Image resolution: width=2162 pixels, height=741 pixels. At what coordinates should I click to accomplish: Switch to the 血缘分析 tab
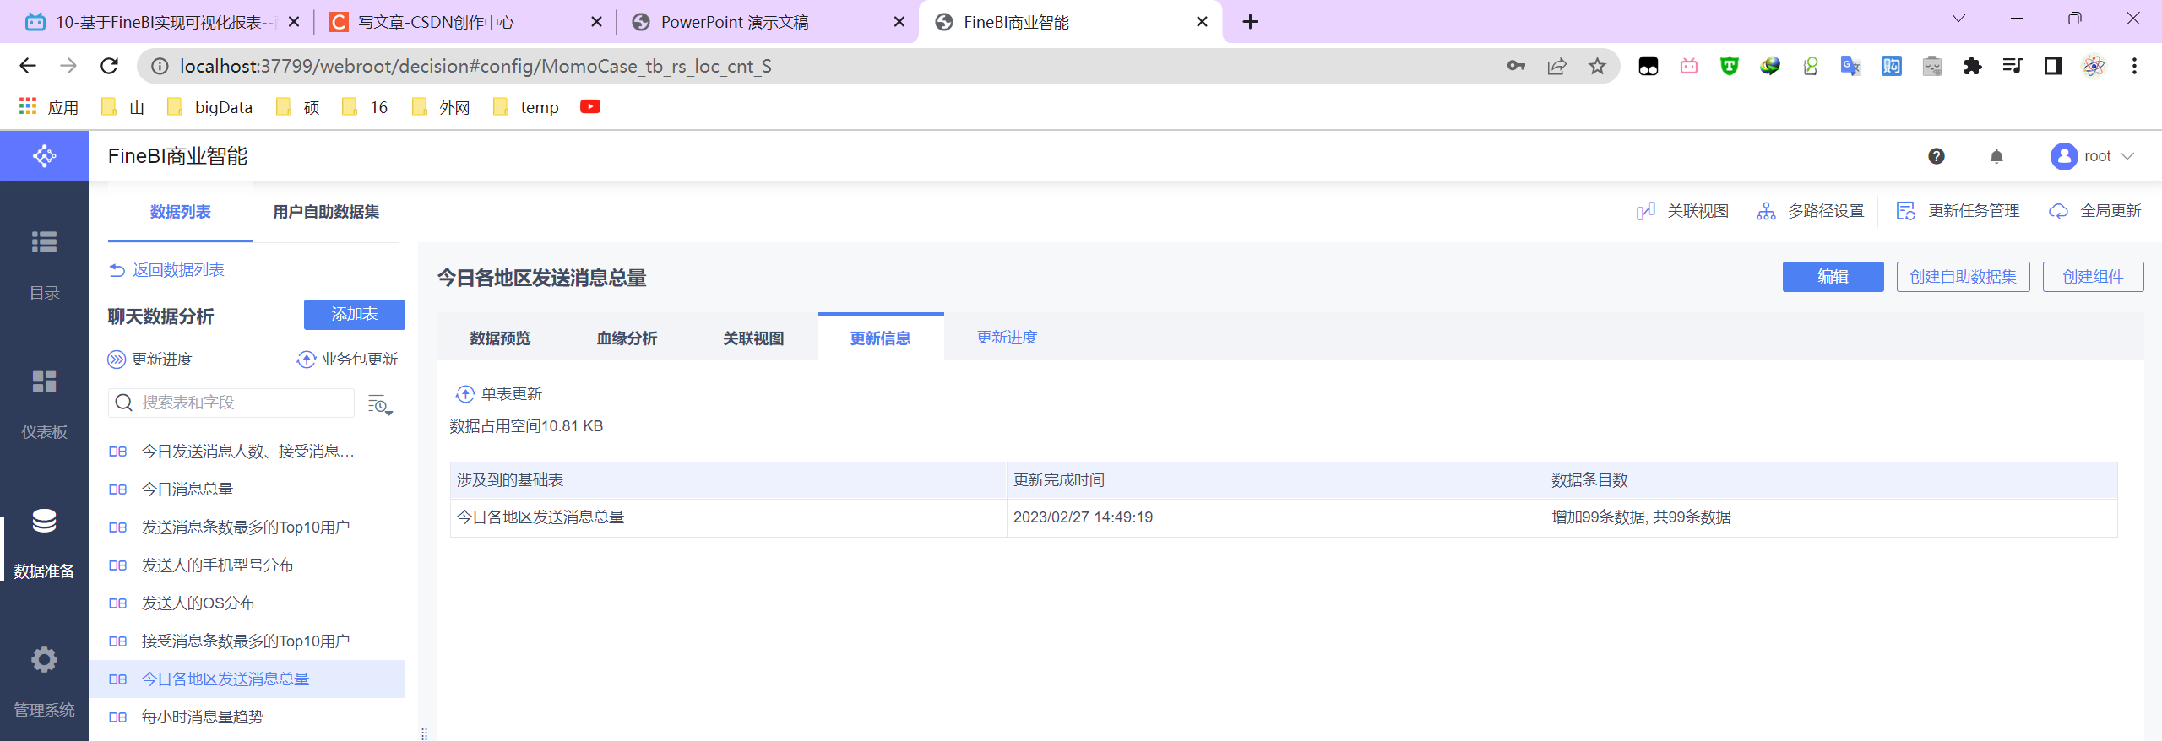coord(627,338)
